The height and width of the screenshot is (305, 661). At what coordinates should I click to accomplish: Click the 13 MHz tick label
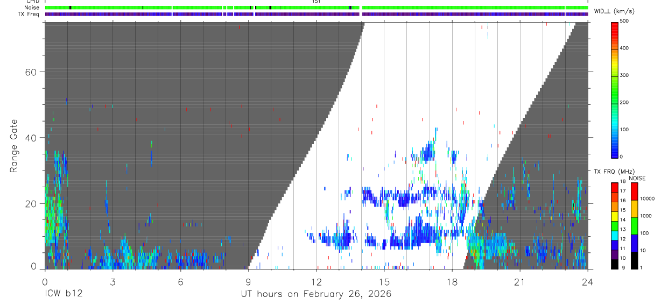pos(622,230)
